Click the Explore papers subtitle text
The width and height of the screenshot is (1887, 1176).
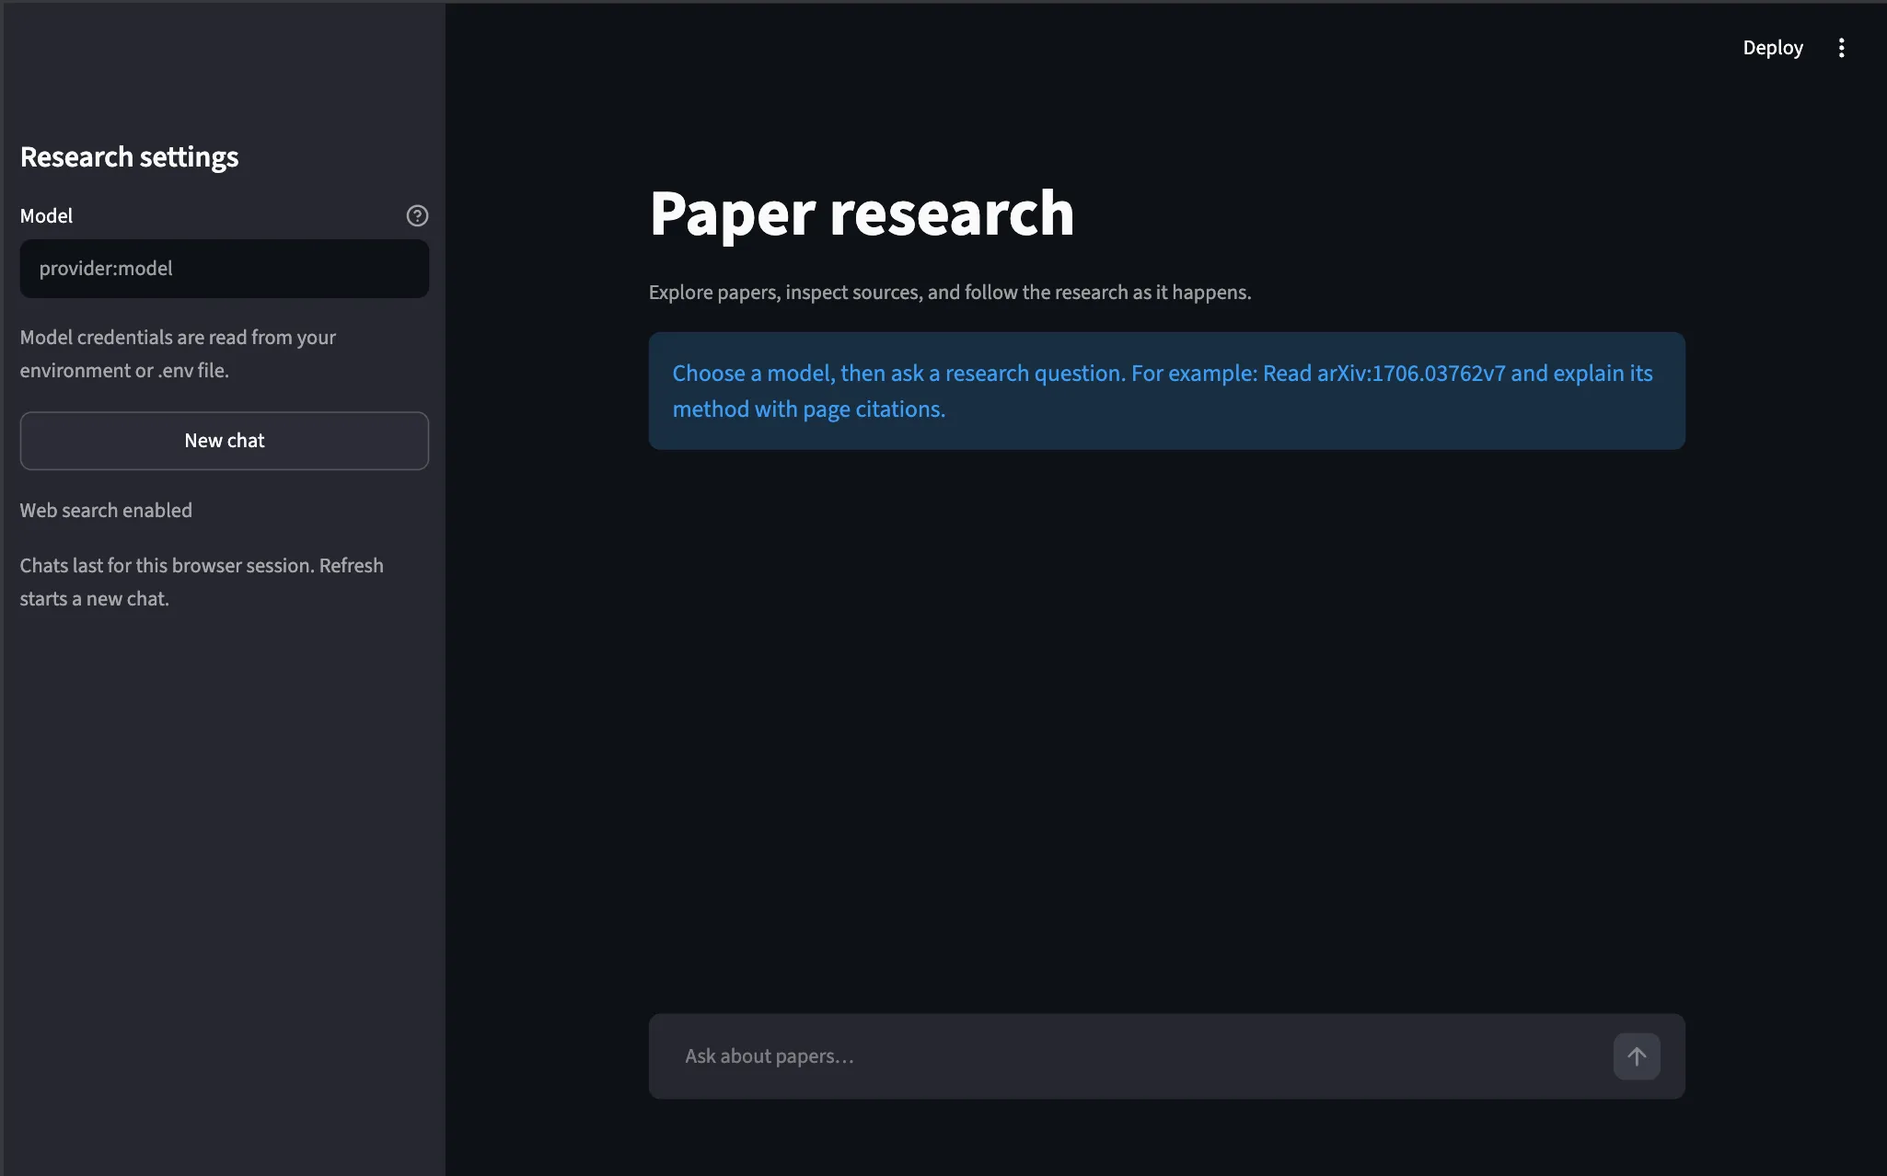(950, 293)
